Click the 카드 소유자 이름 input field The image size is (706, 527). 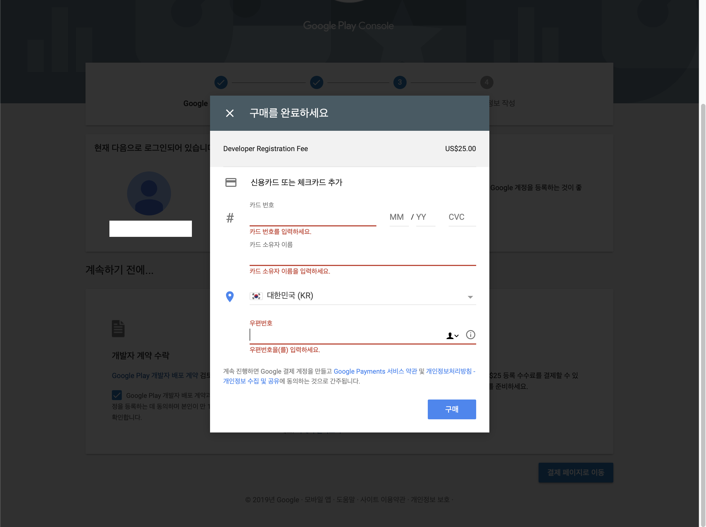click(362, 258)
